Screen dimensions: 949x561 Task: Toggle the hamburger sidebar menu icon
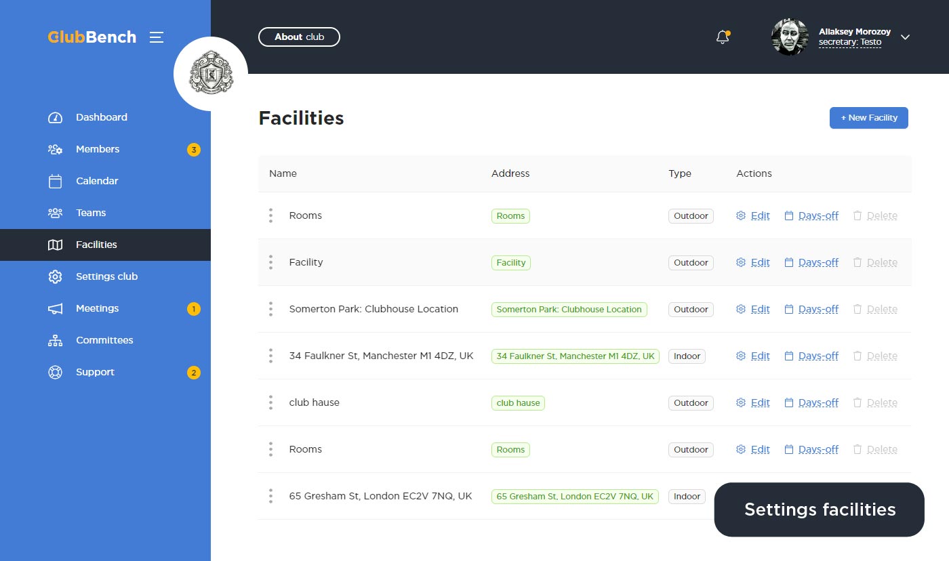[x=157, y=37]
